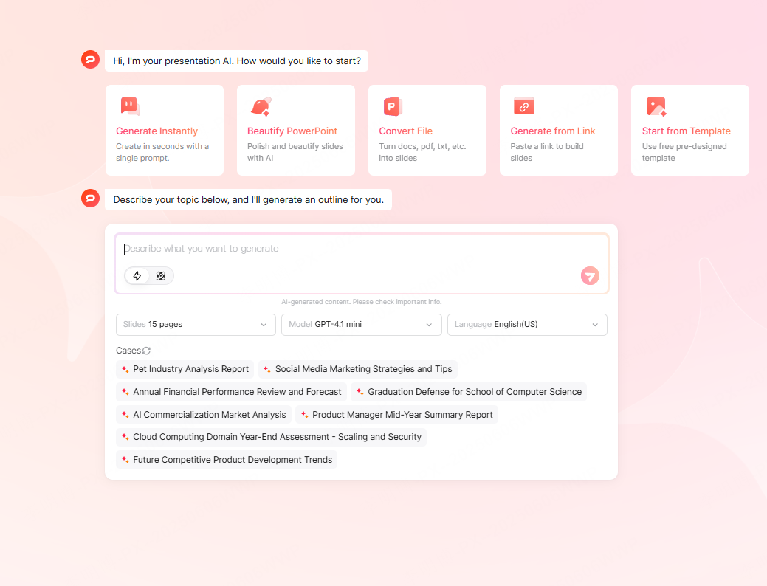Choose Future Competitive Product Development Trends case
Image resolution: width=767 pixels, height=586 pixels.
[x=226, y=459]
